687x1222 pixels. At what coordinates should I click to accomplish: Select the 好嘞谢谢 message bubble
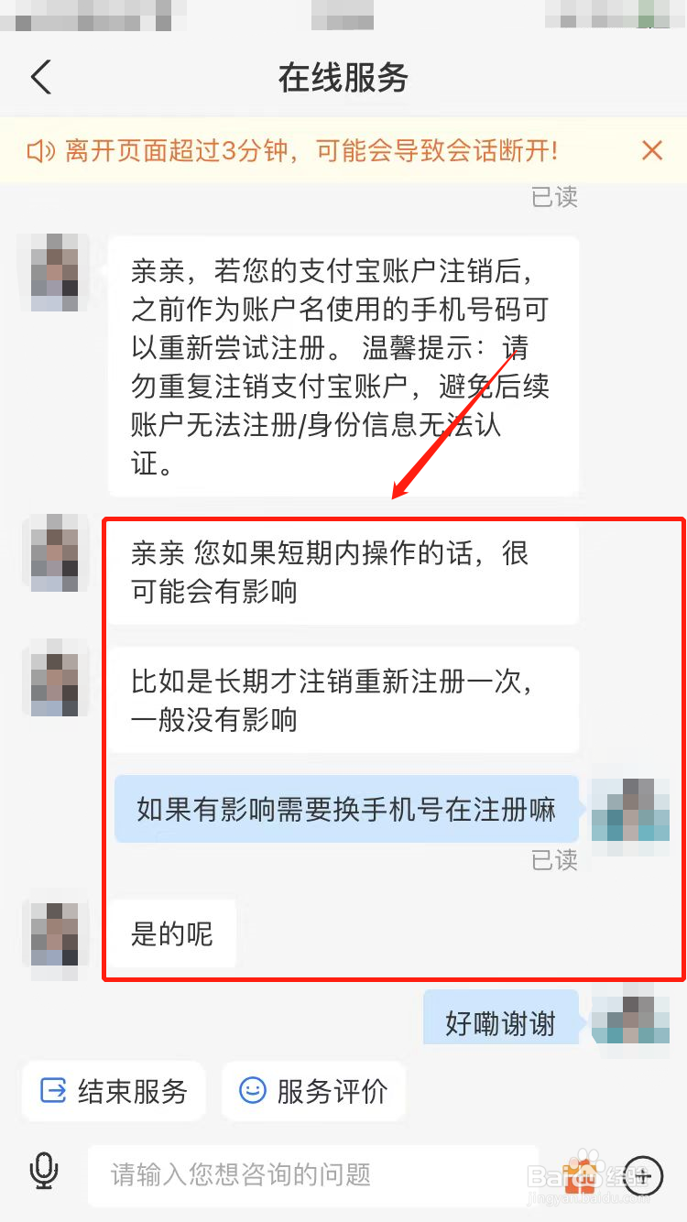501,1018
